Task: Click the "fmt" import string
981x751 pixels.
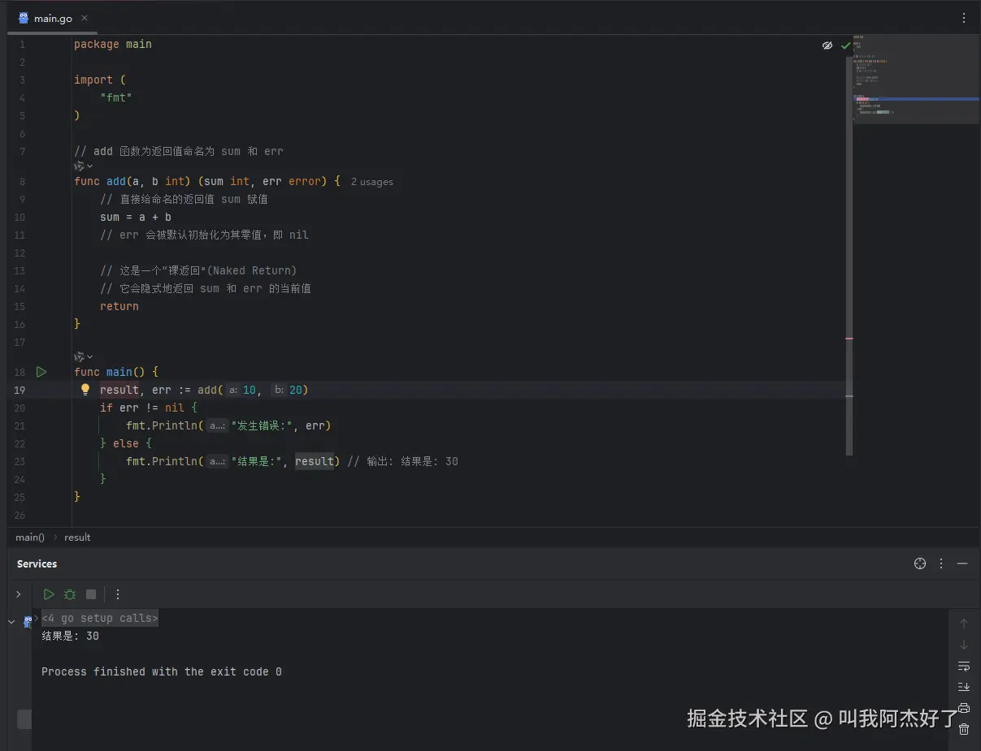Action: 116,97
